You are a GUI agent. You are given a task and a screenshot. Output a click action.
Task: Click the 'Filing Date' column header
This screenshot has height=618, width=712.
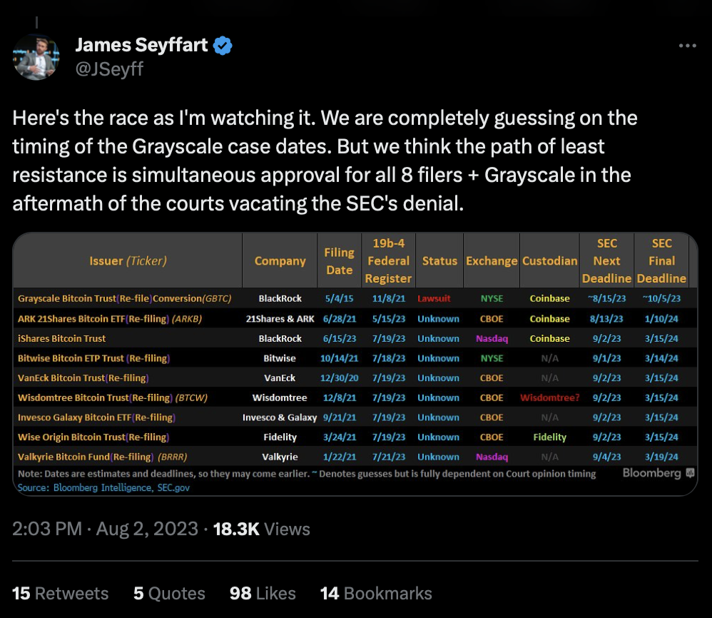(x=339, y=261)
